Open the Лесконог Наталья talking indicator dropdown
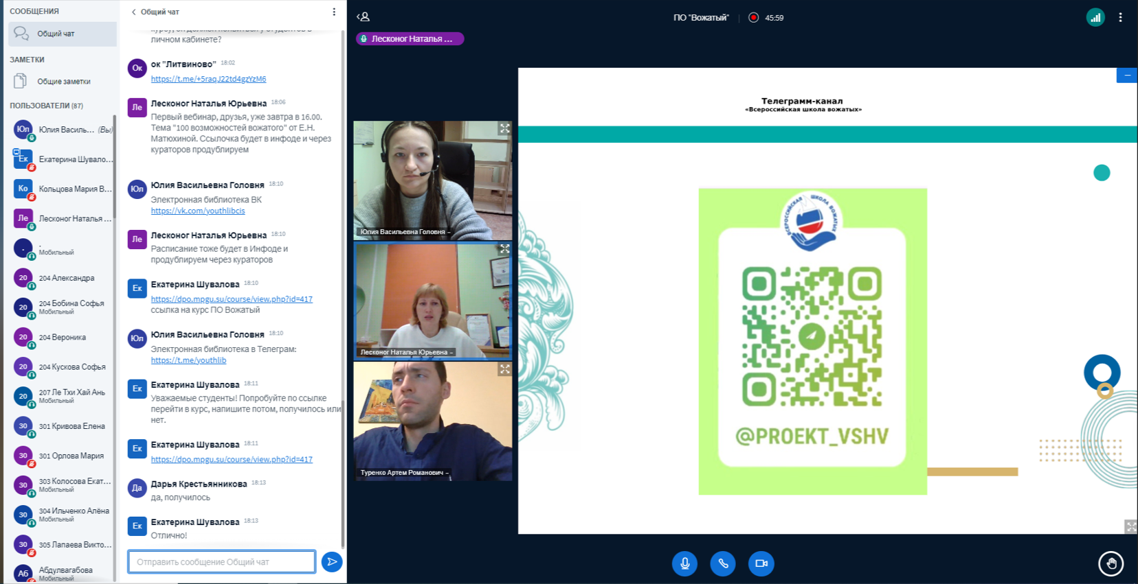 (x=410, y=39)
